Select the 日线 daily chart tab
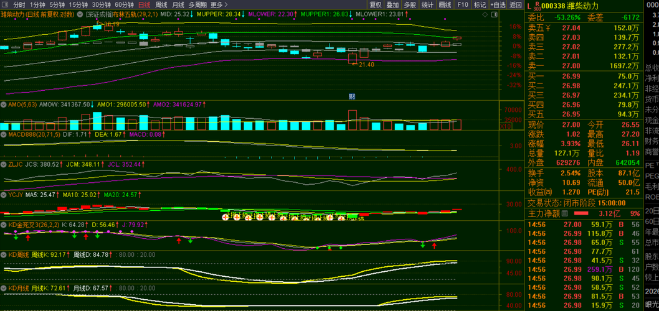 [x=144, y=5]
